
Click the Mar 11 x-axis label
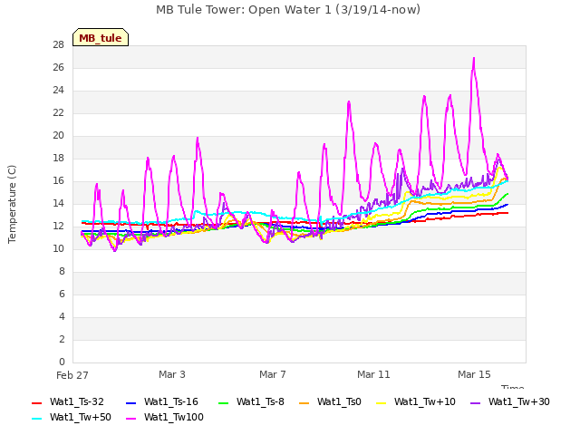[373, 374]
